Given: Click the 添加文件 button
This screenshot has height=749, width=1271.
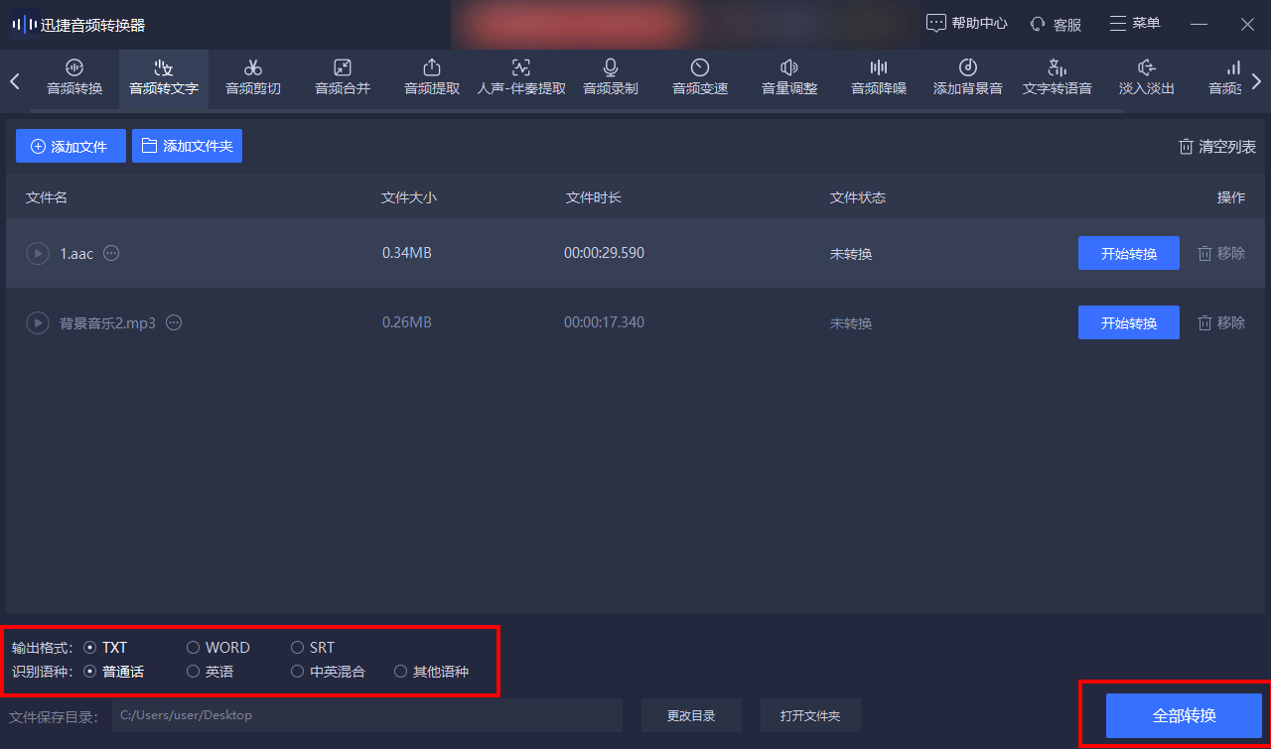Looking at the screenshot, I should click(71, 146).
